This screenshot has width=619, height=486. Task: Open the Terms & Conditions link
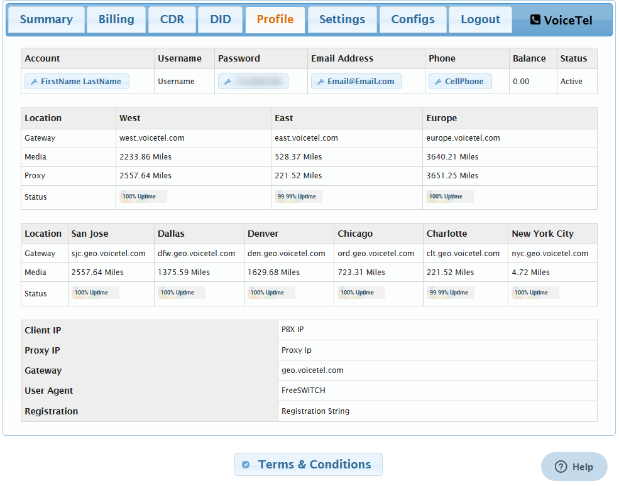309,464
